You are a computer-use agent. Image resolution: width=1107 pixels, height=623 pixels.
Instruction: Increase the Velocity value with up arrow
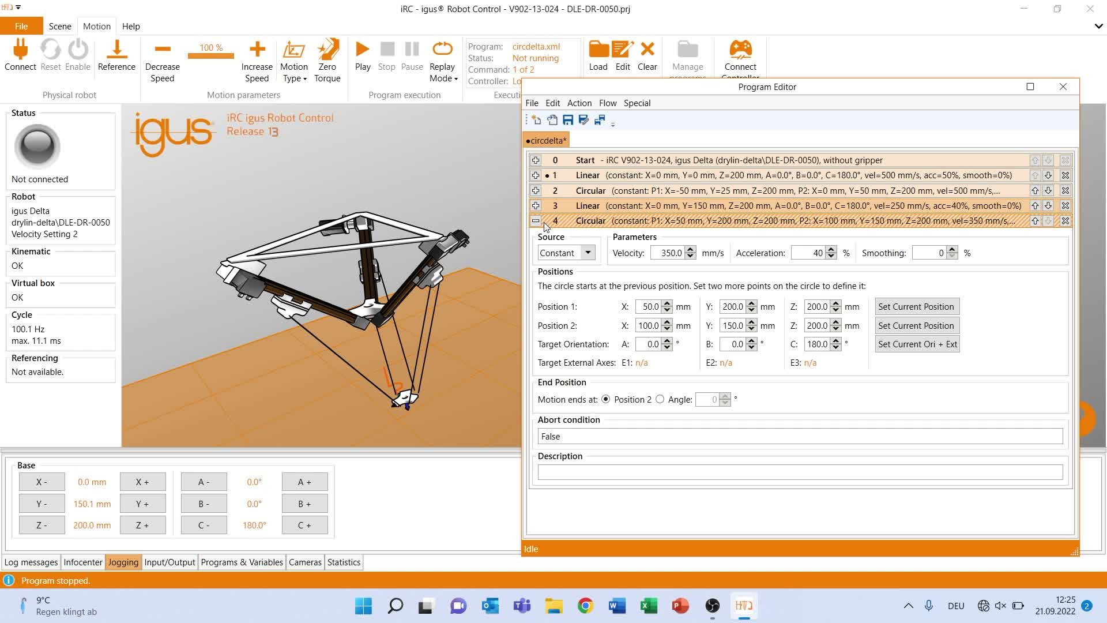coord(691,249)
